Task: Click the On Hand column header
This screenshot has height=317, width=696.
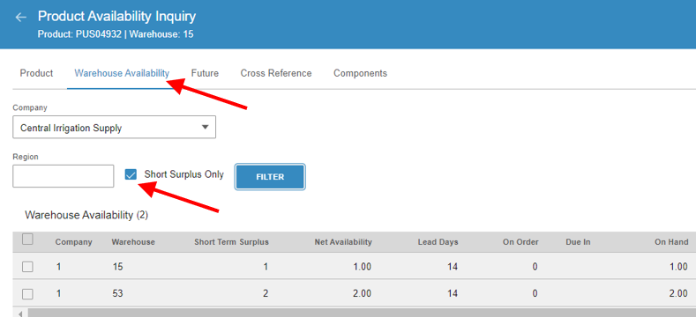Action: tap(671, 242)
